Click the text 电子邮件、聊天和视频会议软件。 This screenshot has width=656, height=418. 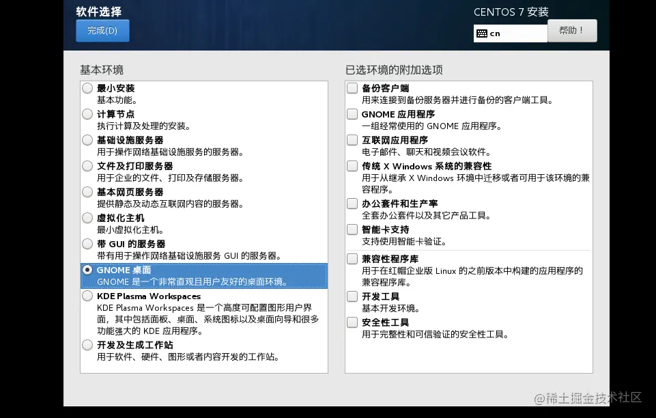[x=427, y=152]
